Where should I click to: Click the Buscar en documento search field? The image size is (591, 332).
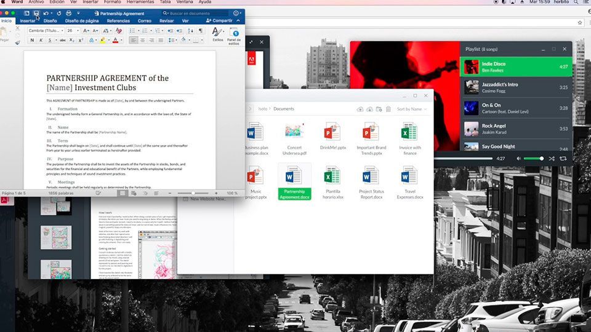point(195,13)
